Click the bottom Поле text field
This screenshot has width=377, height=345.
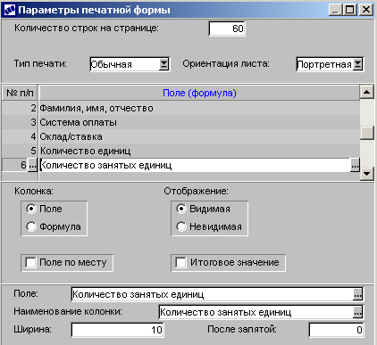point(213,294)
